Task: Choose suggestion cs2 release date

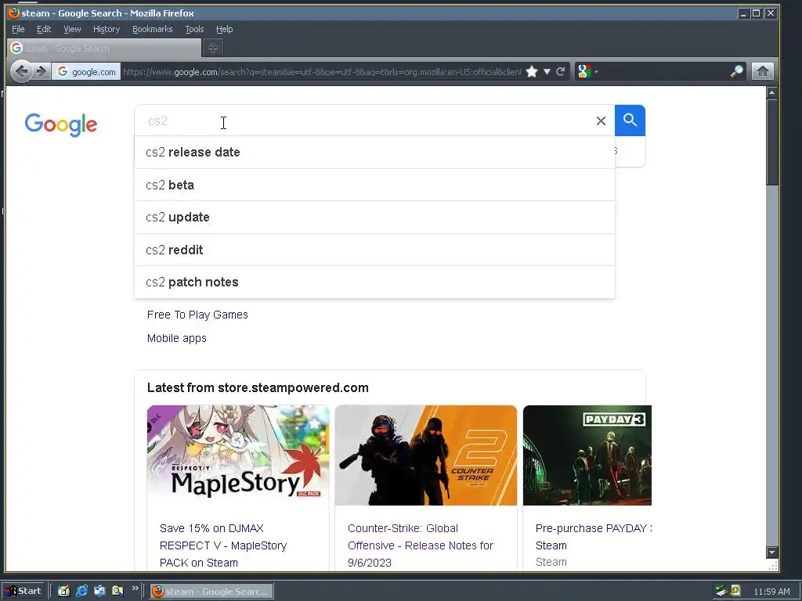Action: click(x=374, y=153)
